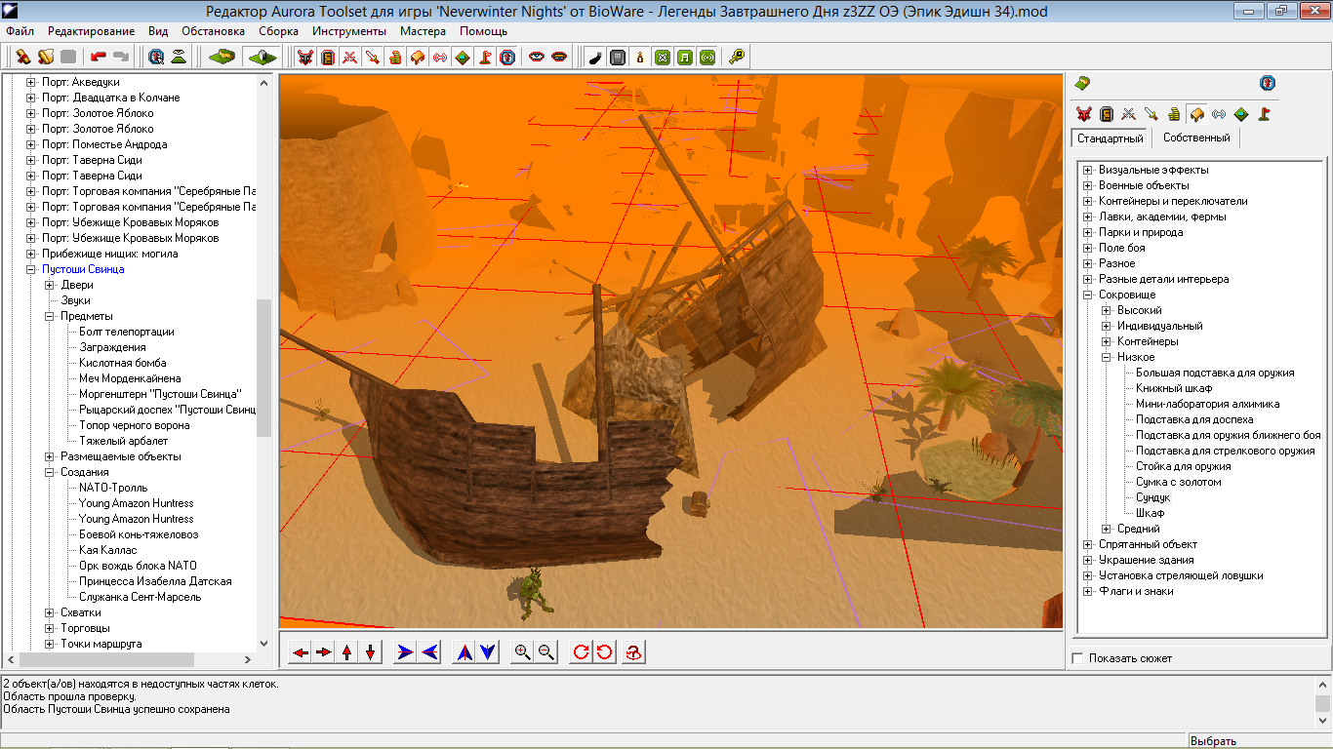Image resolution: width=1333 pixels, height=749 pixels.
Task: Zoom in with plus magnifier button
Action: click(x=523, y=652)
